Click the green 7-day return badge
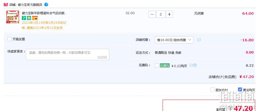The image size is (257, 111). (x=24, y=18)
